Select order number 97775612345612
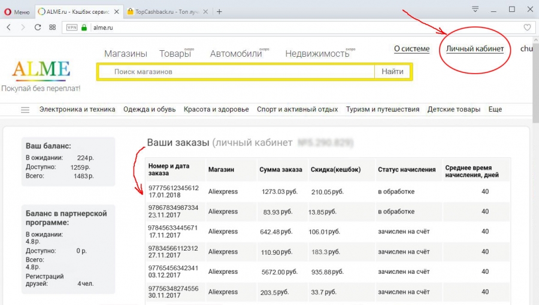 (x=174, y=188)
